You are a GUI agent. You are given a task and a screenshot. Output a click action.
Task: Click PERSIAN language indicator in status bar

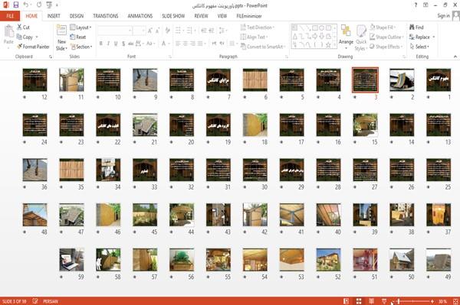[x=51, y=301]
